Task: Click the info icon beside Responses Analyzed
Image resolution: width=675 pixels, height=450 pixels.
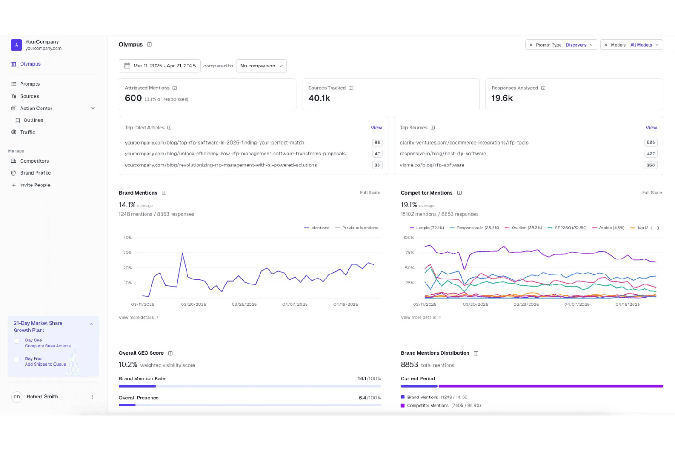Action: click(543, 88)
